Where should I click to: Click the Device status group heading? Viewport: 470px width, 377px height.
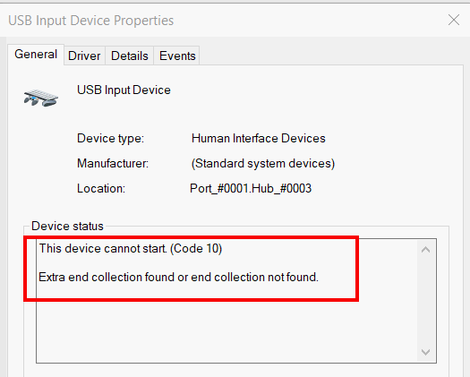[67, 227]
